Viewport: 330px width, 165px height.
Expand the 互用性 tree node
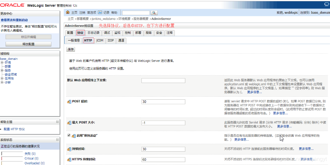[x=2, y=78]
